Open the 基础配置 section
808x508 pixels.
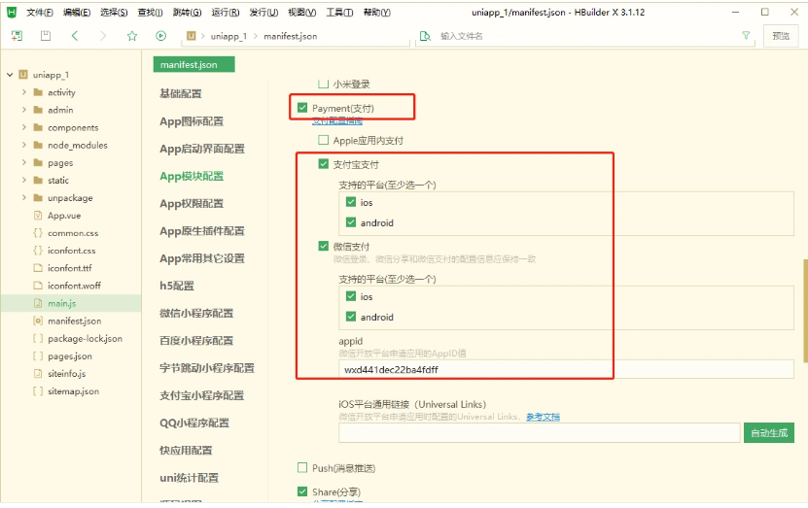[x=180, y=93]
